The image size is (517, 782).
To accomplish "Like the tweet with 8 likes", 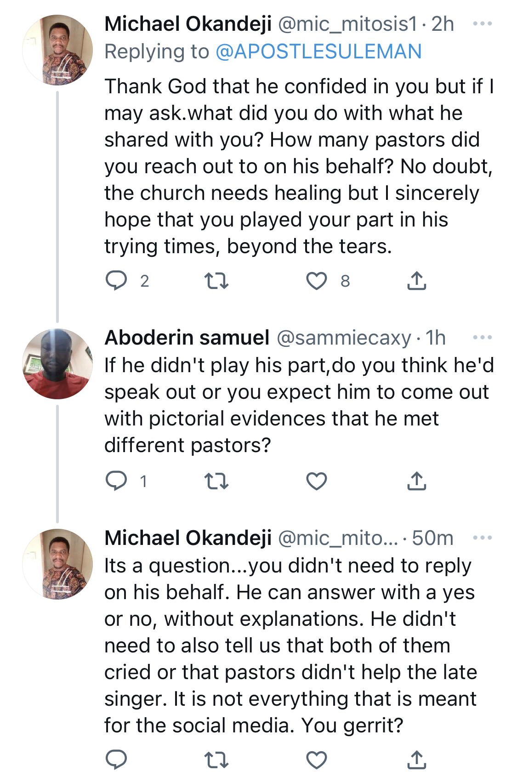I will pos(317,281).
